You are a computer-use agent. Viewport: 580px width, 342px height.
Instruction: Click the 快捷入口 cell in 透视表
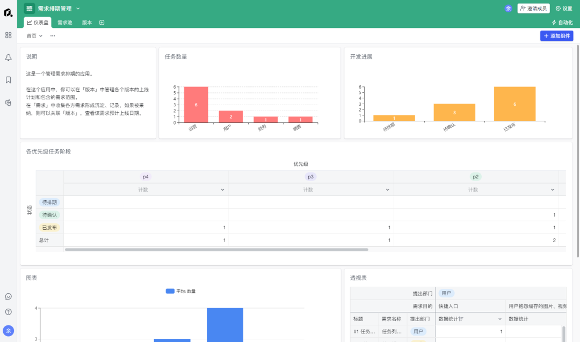click(470, 306)
